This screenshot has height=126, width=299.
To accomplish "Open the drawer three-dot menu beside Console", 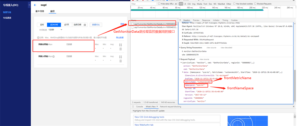I will [x=133, y=107].
